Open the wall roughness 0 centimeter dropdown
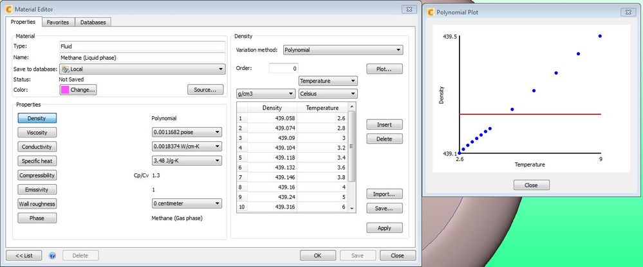This screenshot has width=643, height=267. (187, 203)
